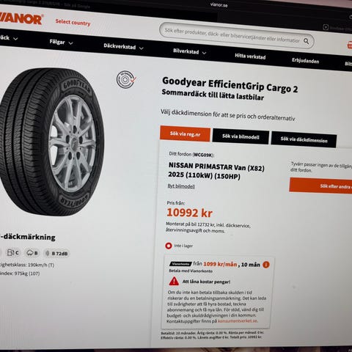The image size is (352, 352).
Task: Click the 30-day guarantee badge icon
Action: click(126, 79)
